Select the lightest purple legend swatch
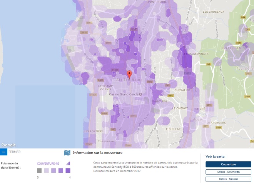Viewport: 254px width, 187px height. tap(47, 170)
